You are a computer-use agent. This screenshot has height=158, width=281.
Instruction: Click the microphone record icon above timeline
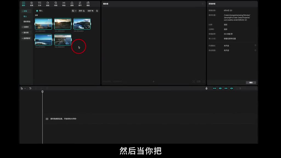click(x=206, y=88)
